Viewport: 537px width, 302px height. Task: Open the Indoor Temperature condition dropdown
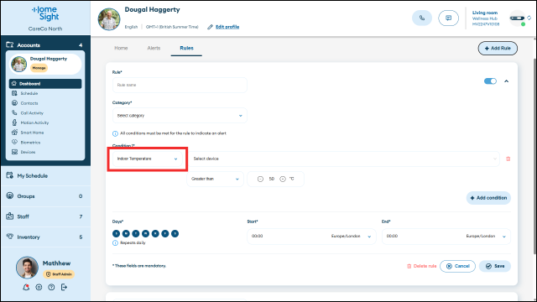tap(148, 159)
